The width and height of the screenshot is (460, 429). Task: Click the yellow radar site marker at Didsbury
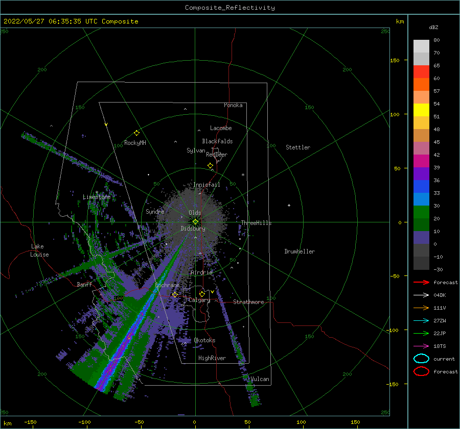(195, 222)
